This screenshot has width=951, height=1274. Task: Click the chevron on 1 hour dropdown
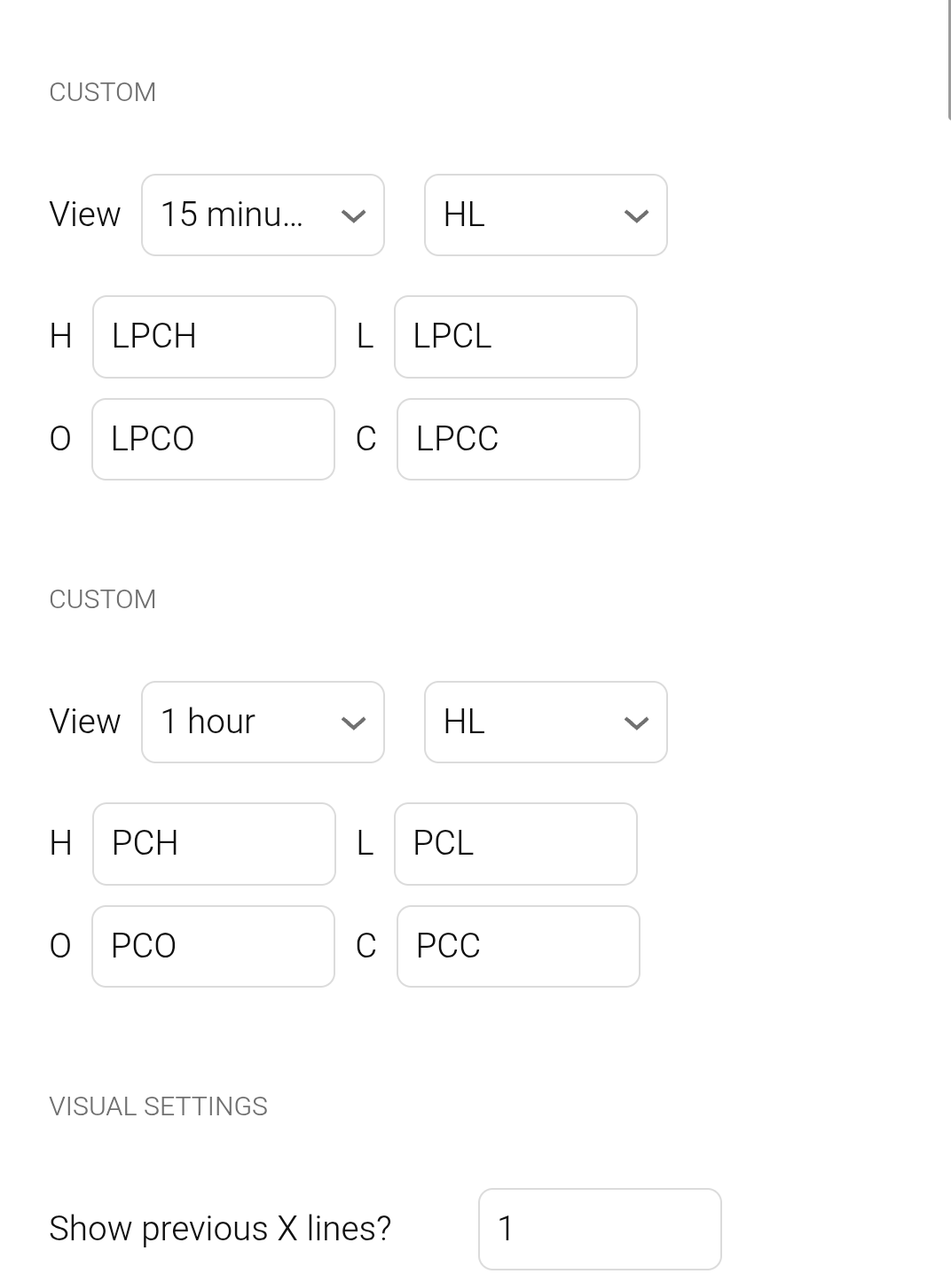click(x=353, y=723)
